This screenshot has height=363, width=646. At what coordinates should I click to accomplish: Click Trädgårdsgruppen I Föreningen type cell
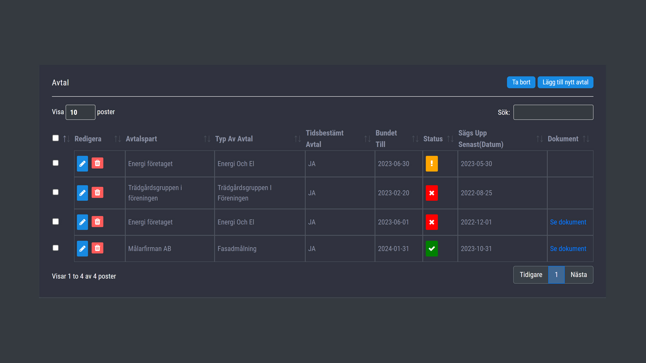pyautogui.click(x=260, y=193)
